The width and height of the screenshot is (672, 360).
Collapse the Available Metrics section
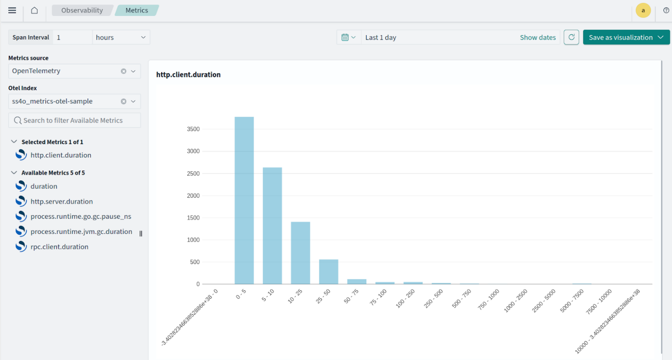point(14,173)
